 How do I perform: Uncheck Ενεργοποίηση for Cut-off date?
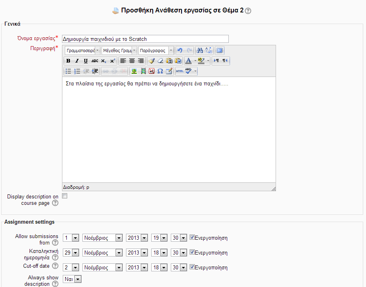point(192,267)
